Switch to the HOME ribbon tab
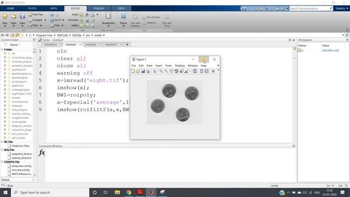350x197 pixels. [x=10, y=9]
